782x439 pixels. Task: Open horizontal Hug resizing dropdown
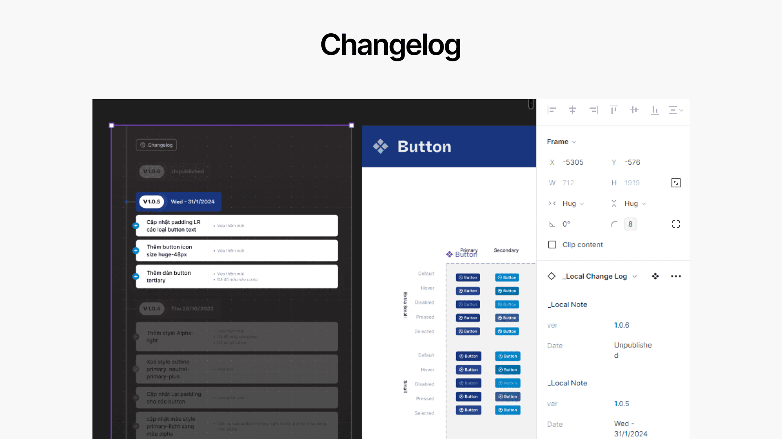tap(573, 204)
